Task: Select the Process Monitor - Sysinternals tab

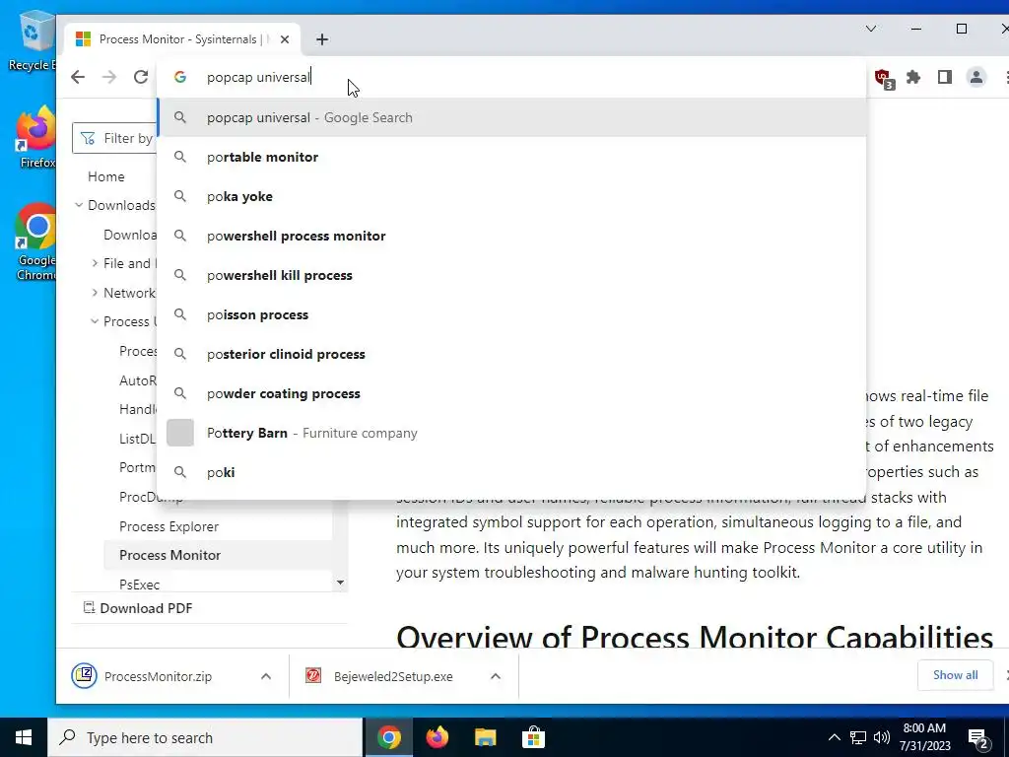Action: click(181, 39)
